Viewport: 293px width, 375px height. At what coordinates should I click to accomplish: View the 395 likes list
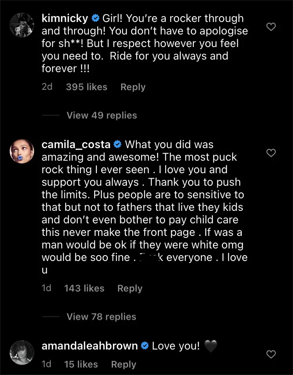(86, 87)
